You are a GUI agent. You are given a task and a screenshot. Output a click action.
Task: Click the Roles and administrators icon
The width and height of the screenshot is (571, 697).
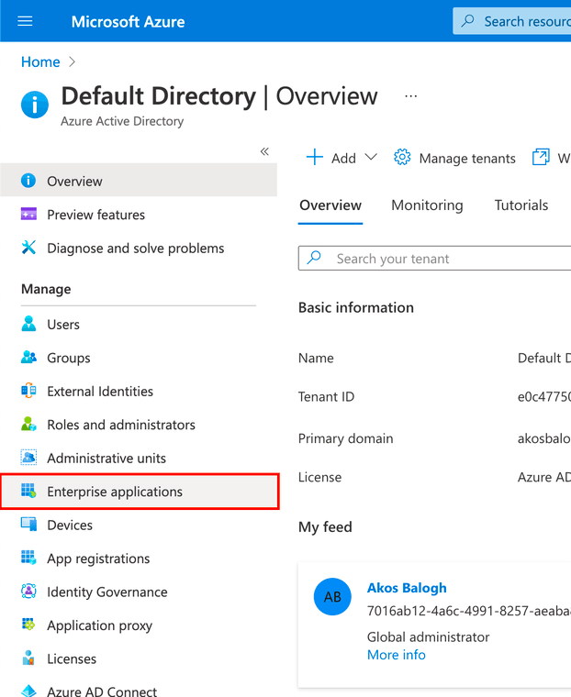click(x=28, y=424)
